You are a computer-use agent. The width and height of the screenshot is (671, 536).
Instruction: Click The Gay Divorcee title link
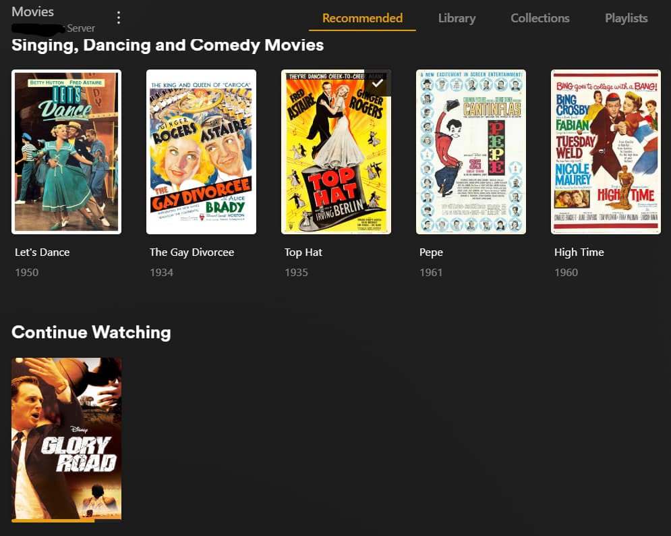(x=192, y=252)
